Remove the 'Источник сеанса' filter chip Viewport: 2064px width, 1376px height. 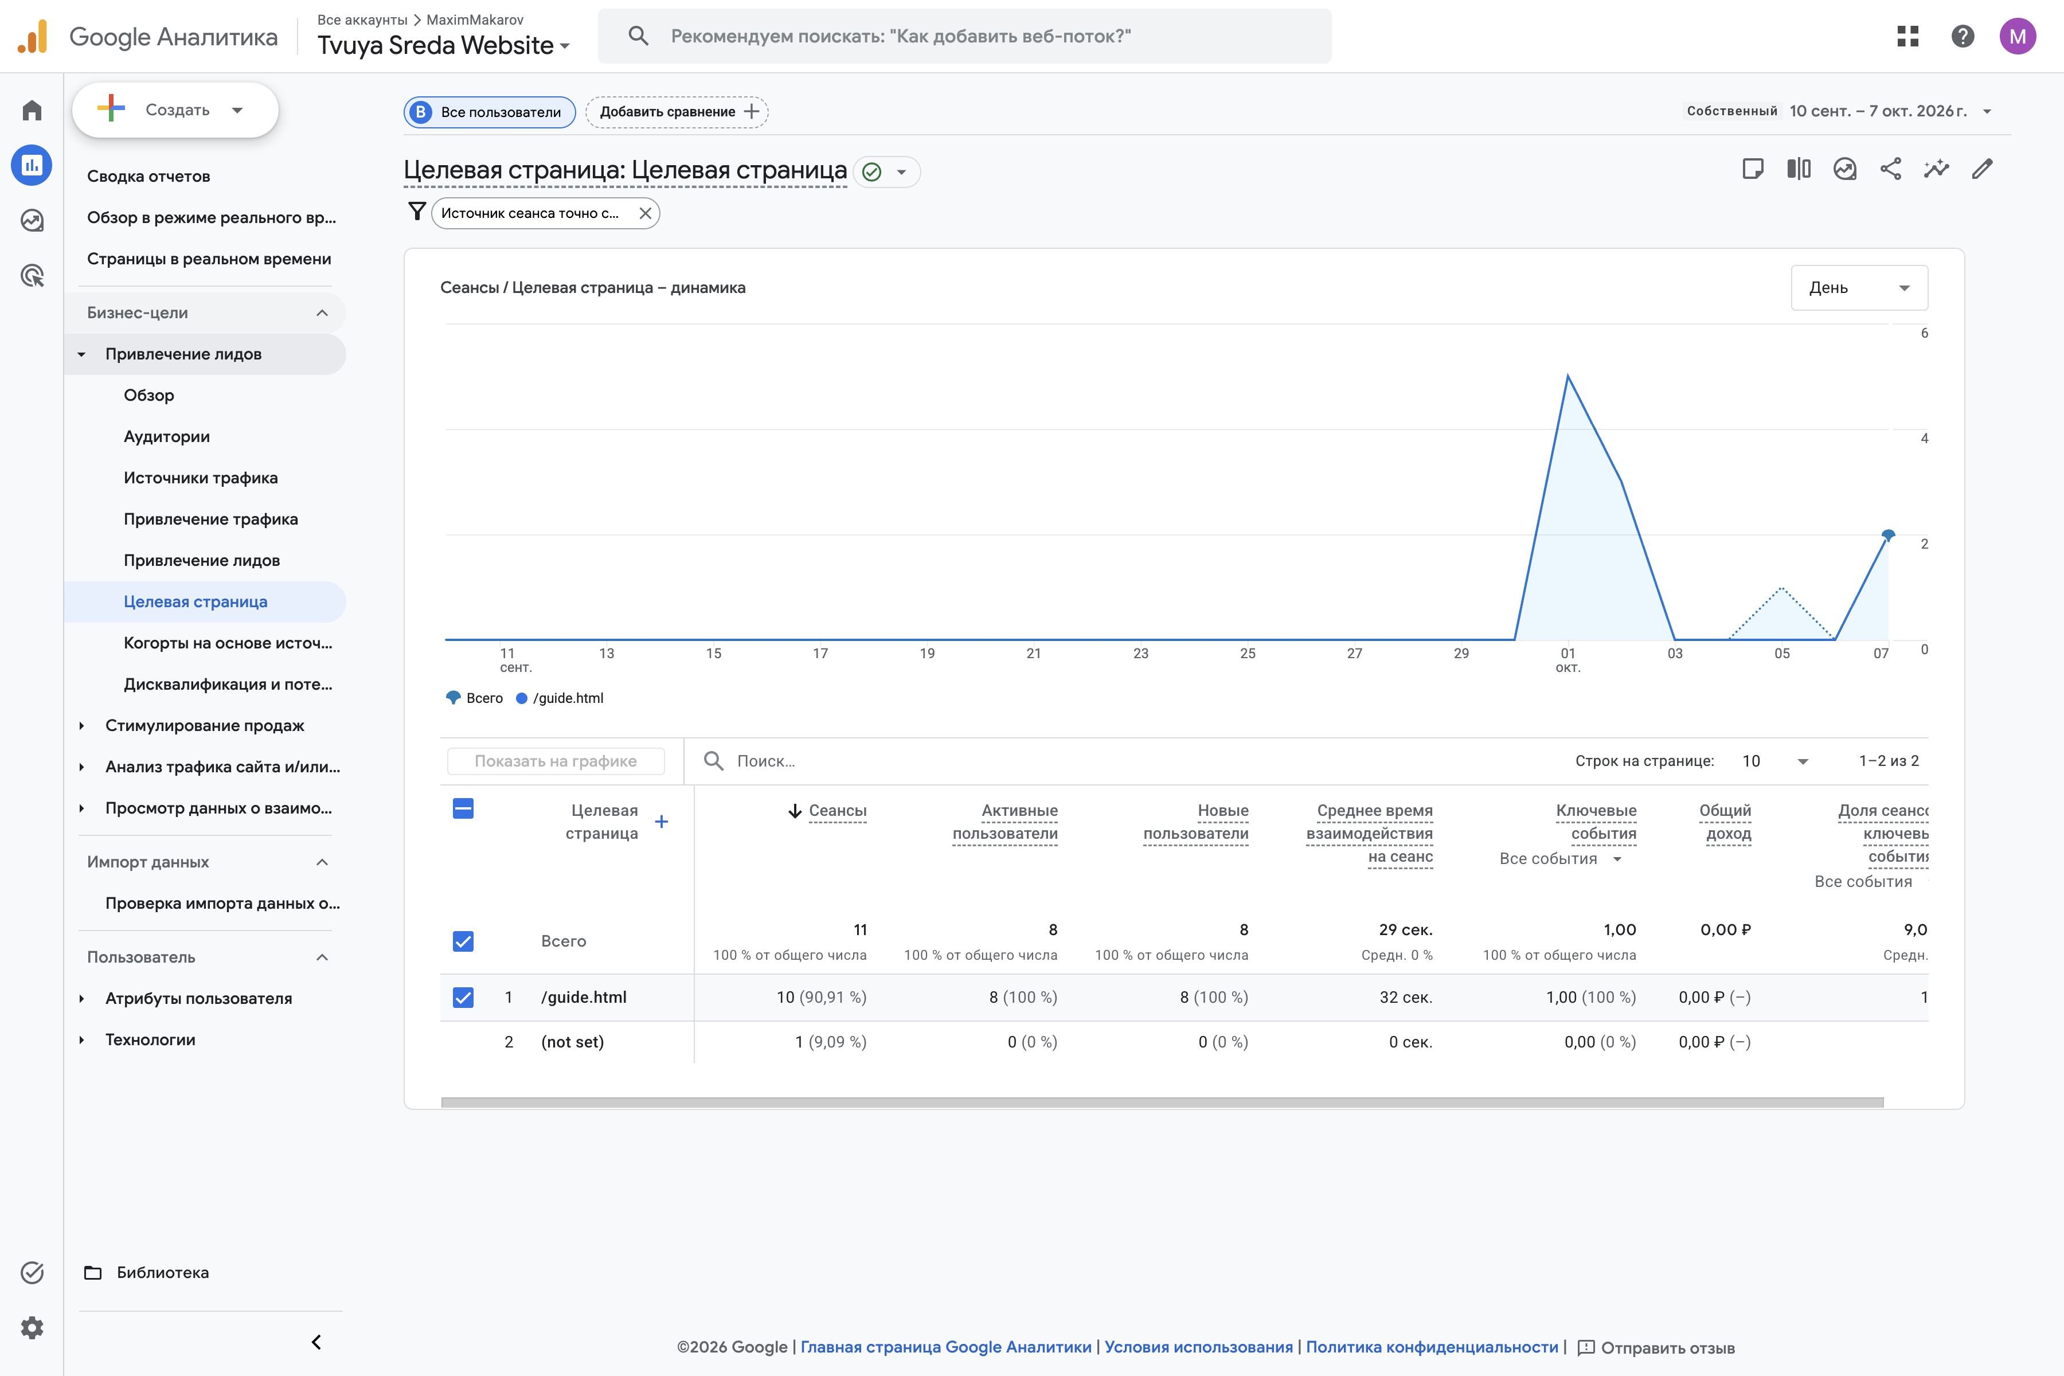(645, 213)
